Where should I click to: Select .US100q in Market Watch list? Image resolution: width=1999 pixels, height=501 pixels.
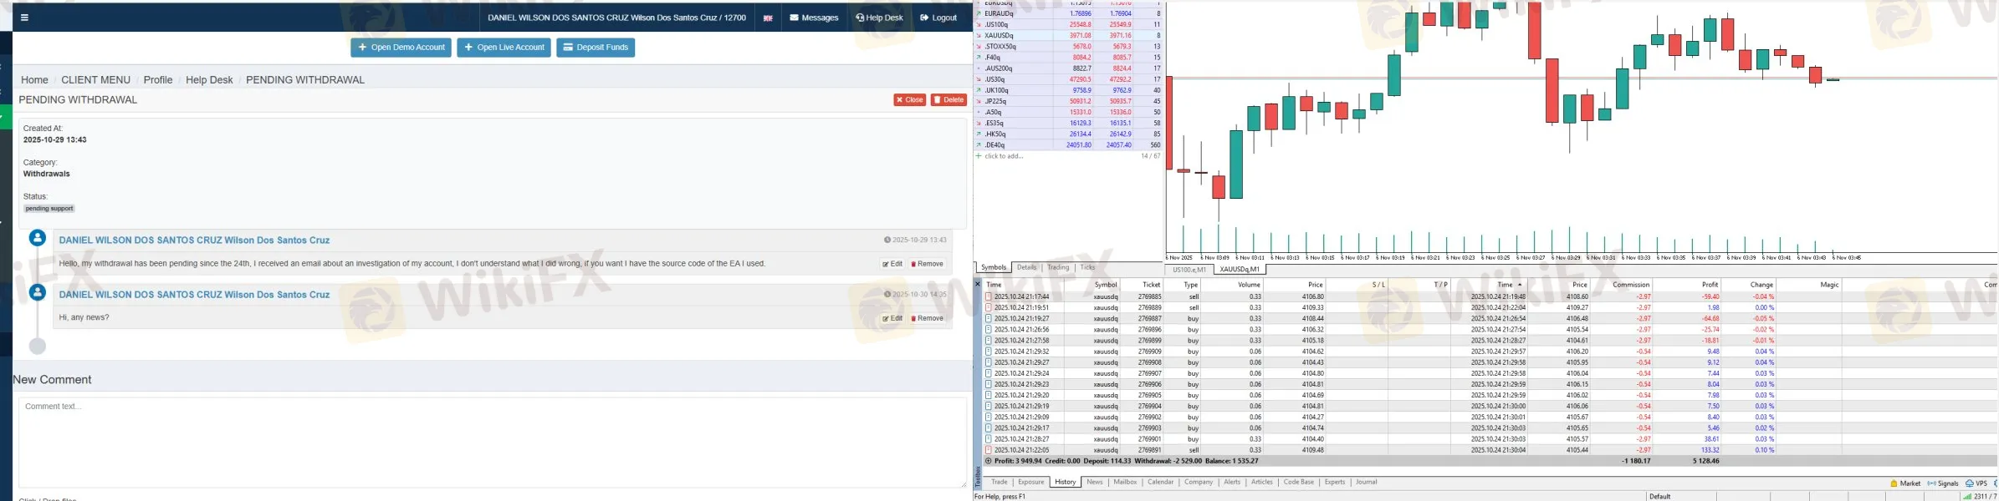pyautogui.click(x=1067, y=25)
